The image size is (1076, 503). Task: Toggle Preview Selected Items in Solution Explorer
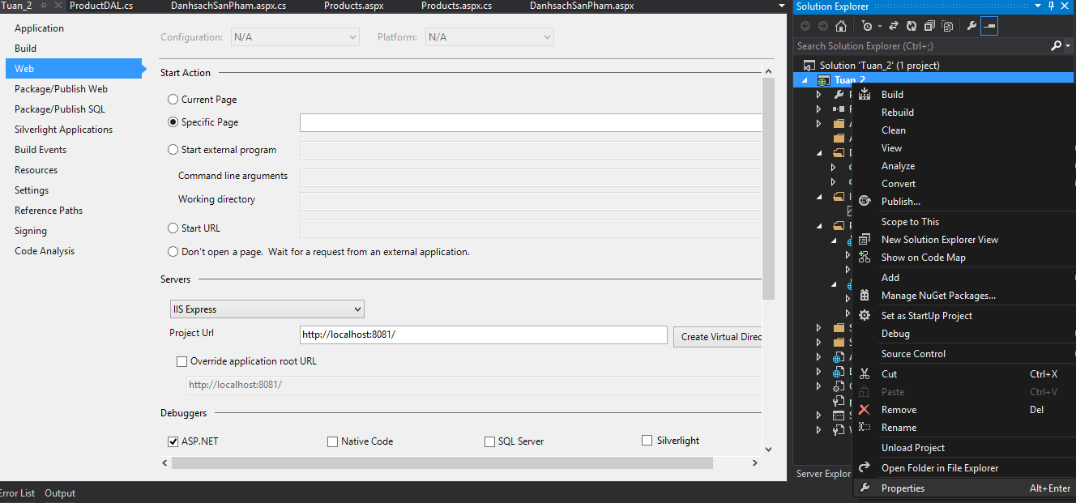pyautogui.click(x=988, y=25)
